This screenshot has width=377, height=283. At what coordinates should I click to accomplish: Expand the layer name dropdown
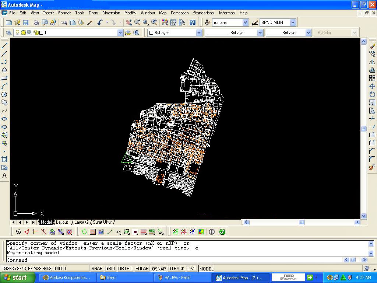click(x=120, y=33)
